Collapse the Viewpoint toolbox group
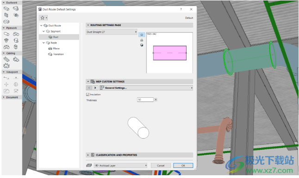The image size is (299, 178). pos(4,72)
